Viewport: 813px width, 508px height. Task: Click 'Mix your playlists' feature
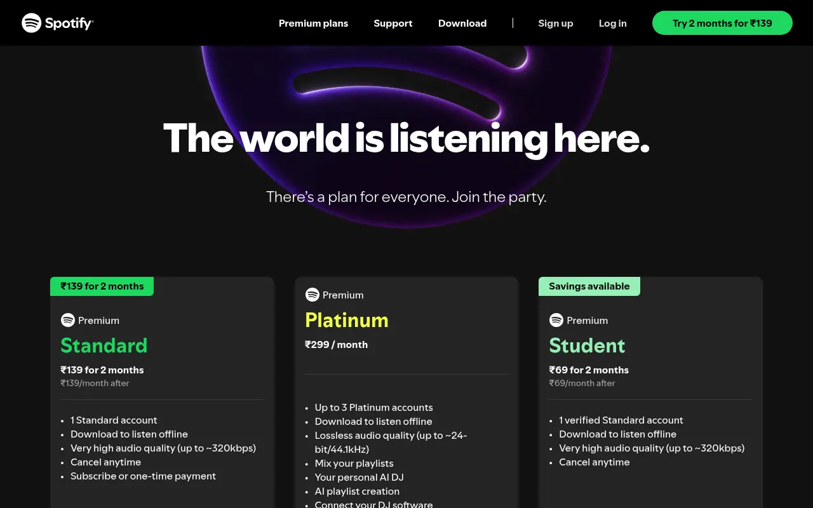click(x=354, y=464)
